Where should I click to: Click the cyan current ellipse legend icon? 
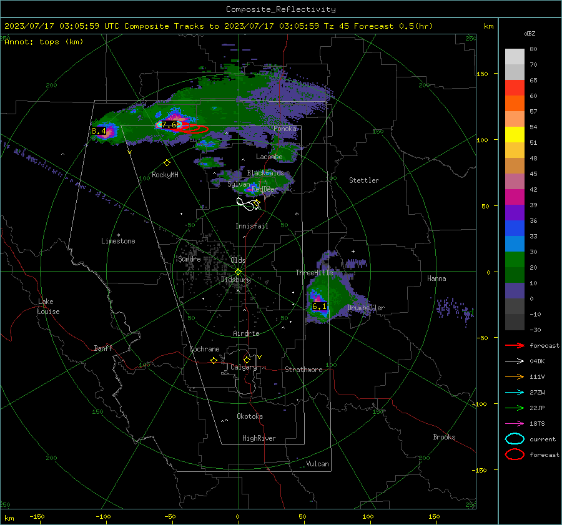pyautogui.click(x=515, y=439)
